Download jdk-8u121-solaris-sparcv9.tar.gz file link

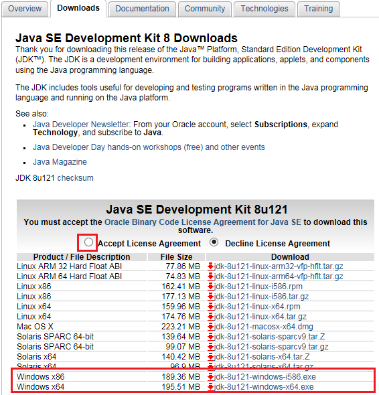pyautogui.click(x=271, y=347)
